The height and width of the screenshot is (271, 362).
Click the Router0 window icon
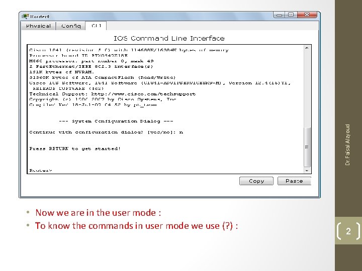(x=25, y=16)
